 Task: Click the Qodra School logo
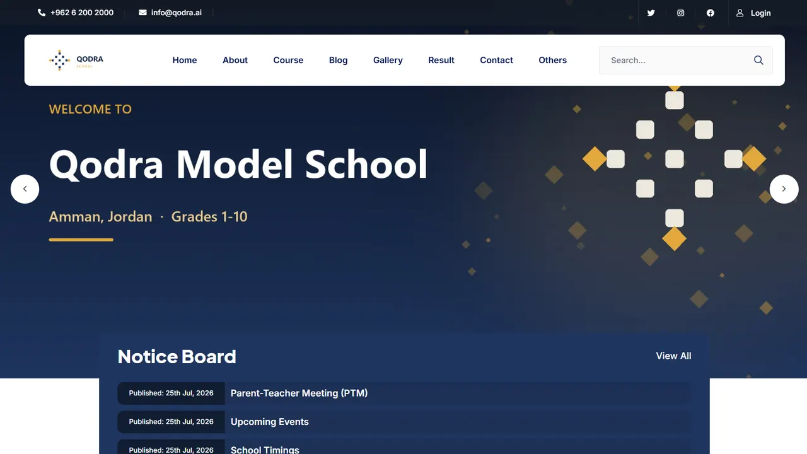[x=76, y=60]
